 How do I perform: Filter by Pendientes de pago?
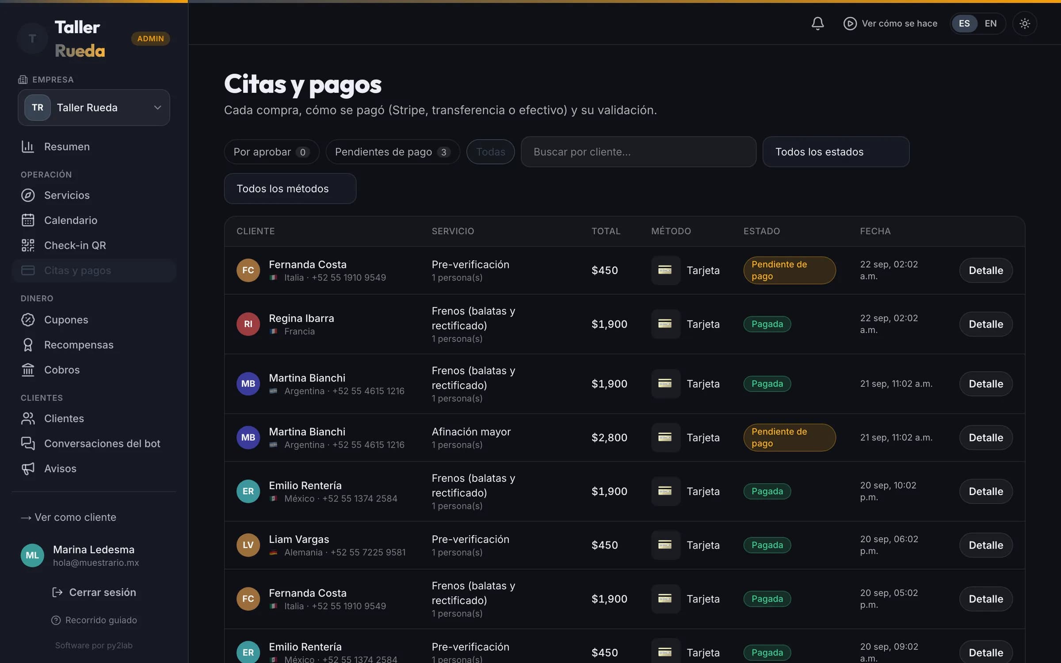point(393,152)
